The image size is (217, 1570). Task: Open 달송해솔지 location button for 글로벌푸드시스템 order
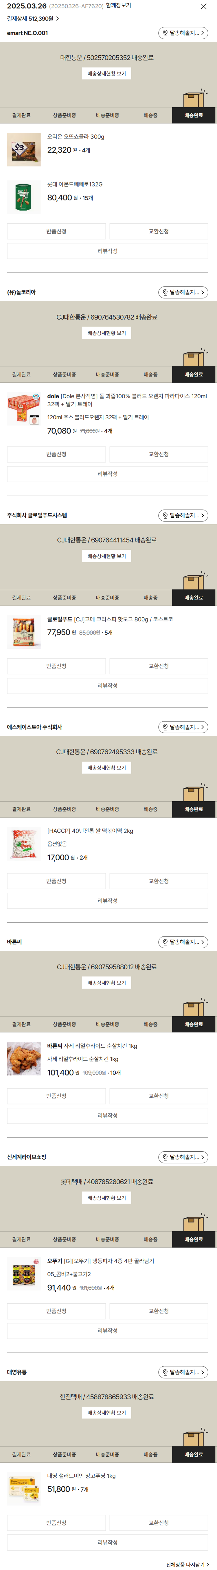click(x=183, y=516)
